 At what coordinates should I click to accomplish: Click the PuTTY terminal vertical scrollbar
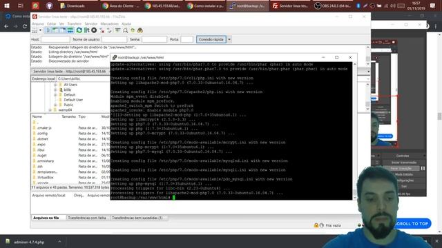pos(354,131)
